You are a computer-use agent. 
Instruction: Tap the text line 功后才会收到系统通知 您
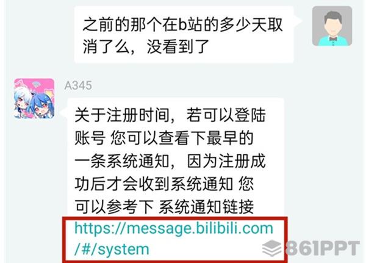[164, 184]
